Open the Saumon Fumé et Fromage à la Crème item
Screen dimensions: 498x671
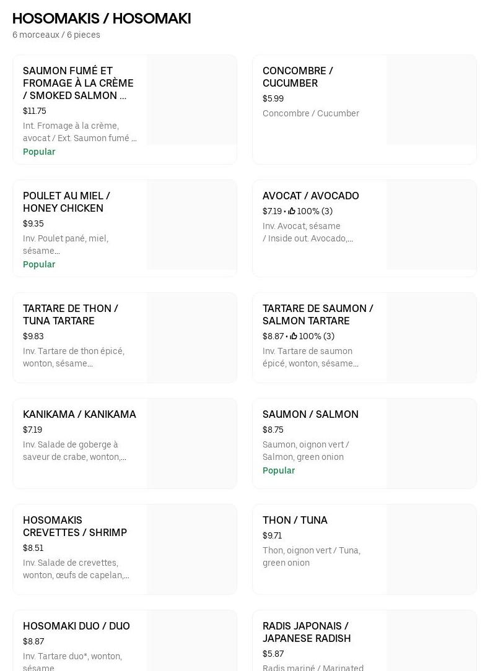78,83
